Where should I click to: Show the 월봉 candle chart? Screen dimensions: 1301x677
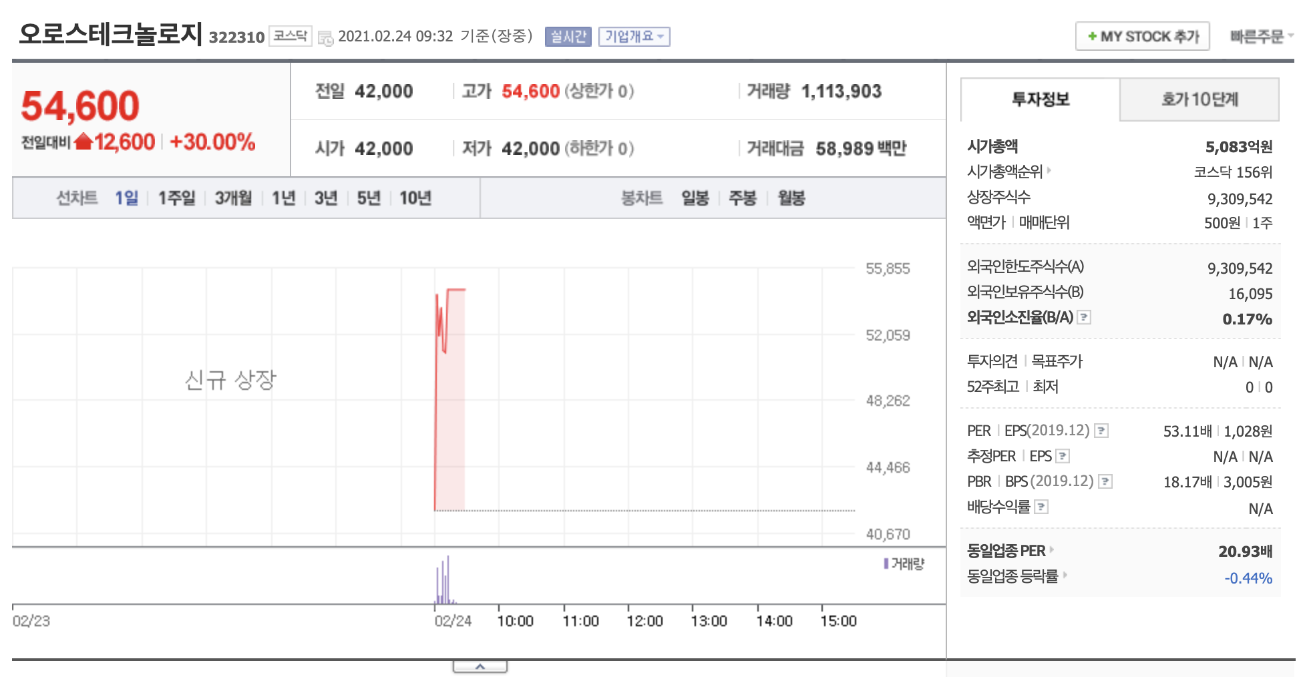(x=791, y=198)
